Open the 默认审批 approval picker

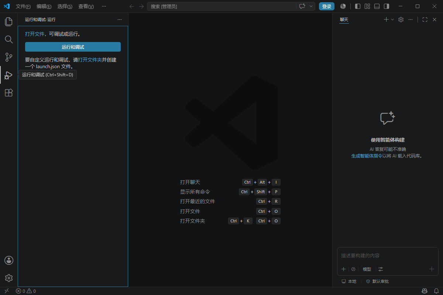pos(377,281)
